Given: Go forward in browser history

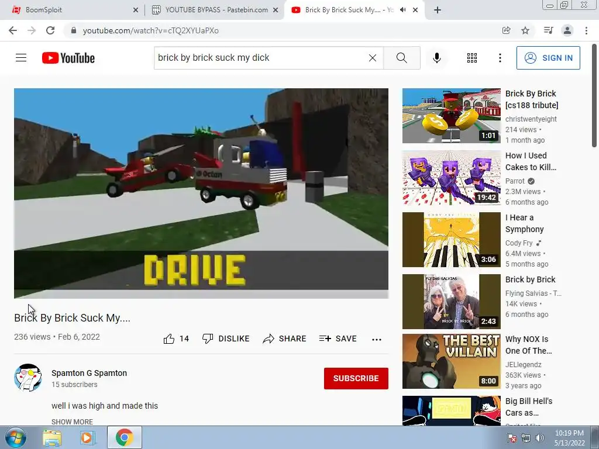Looking at the screenshot, I should pos(32,30).
